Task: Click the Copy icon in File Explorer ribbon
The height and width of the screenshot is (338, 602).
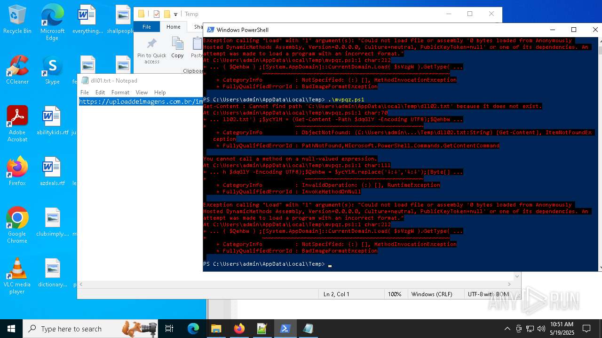Action: tap(177, 48)
